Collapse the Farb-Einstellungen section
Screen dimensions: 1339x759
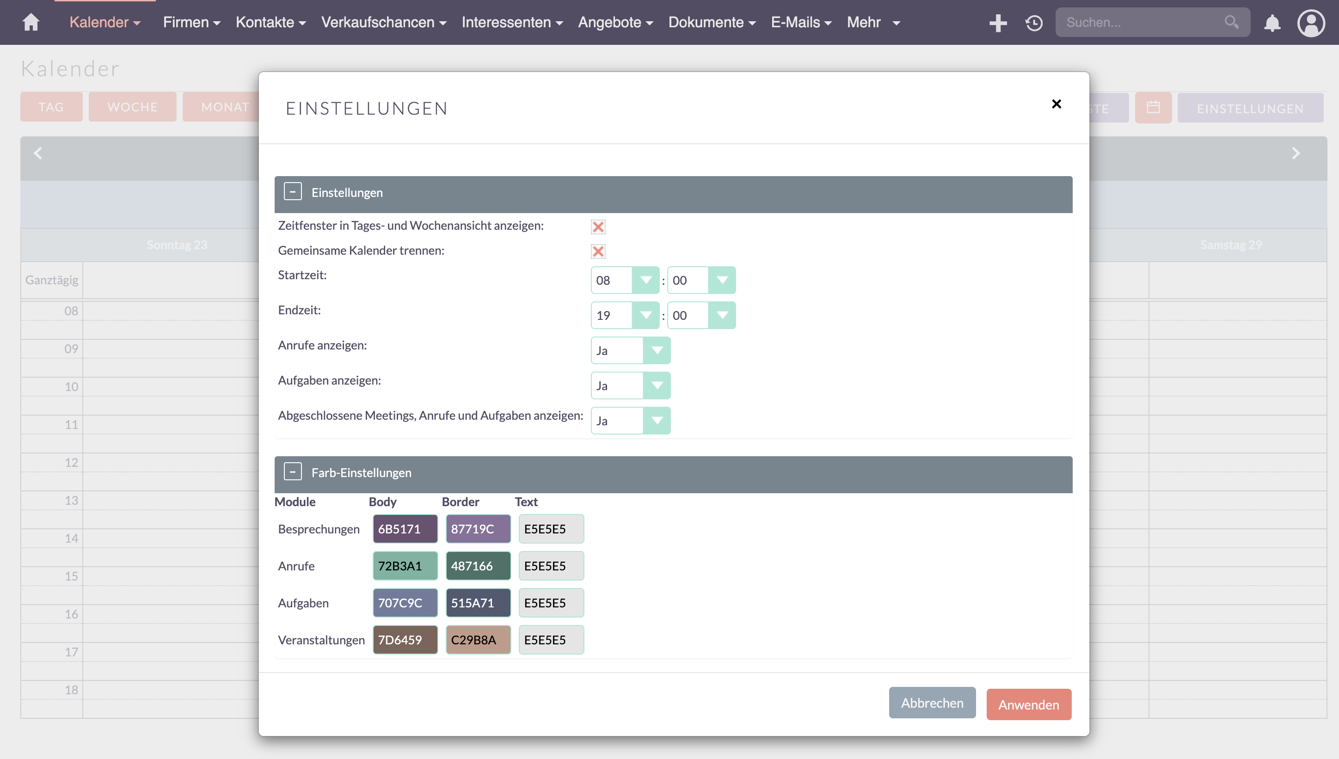[293, 472]
